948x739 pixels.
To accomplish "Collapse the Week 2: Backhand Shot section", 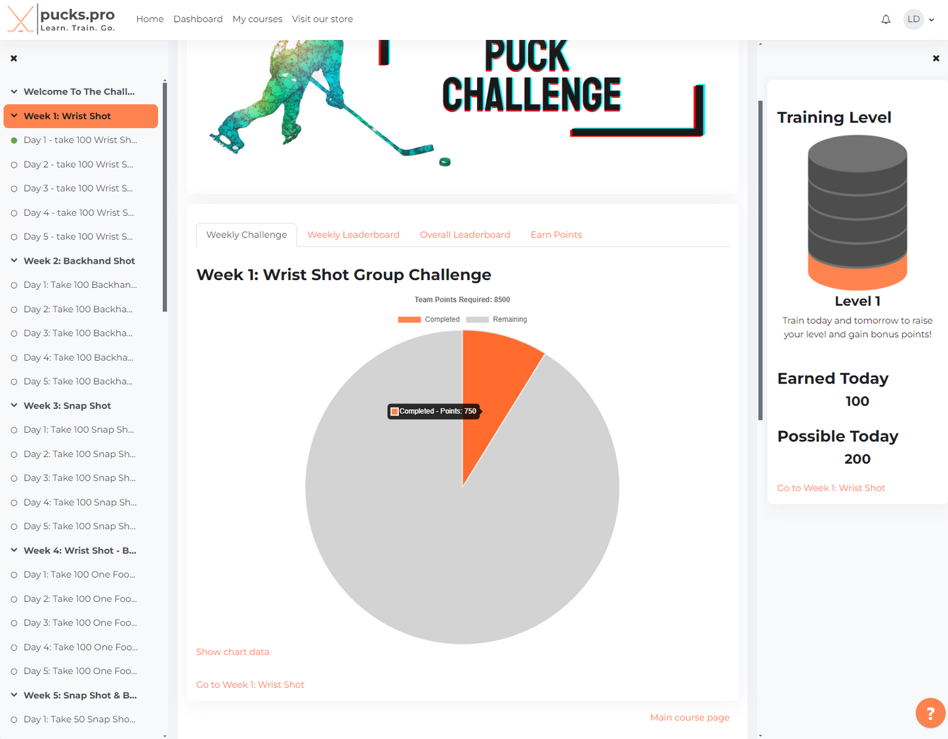I will coord(14,261).
